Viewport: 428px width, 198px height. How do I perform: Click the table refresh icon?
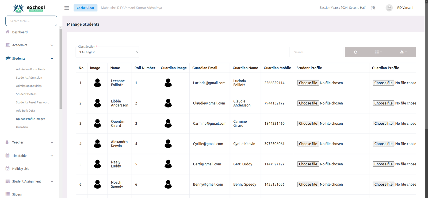(356, 52)
